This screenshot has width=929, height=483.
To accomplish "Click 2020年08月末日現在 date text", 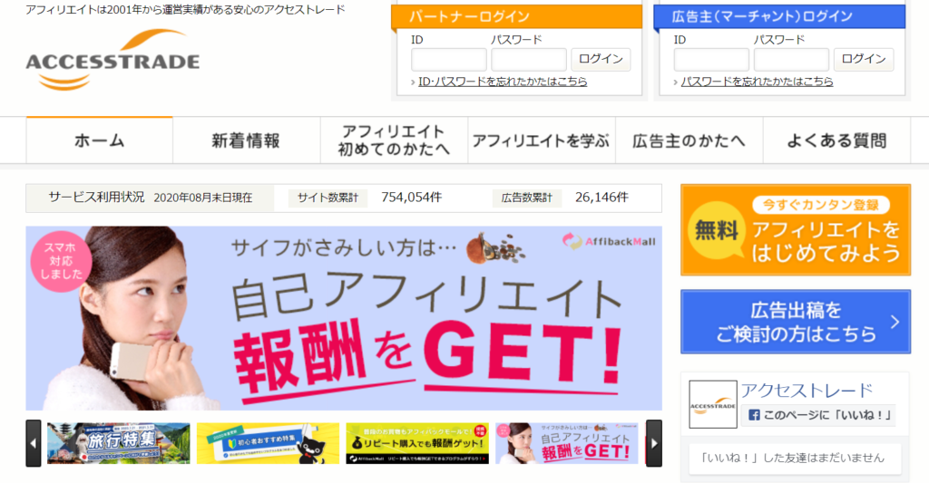I will pyautogui.click(x=202, y=198).
